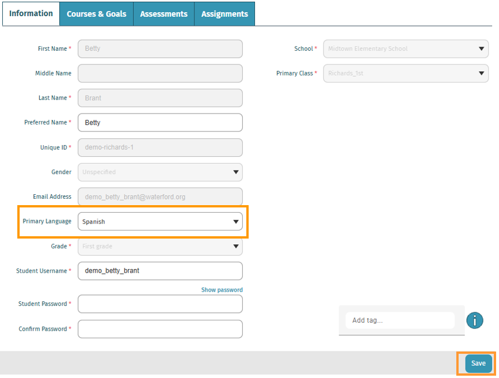The height and width of the screenshot is (378, 499).
Task: Click the Student Username label
Action: [x=42, y=271]
